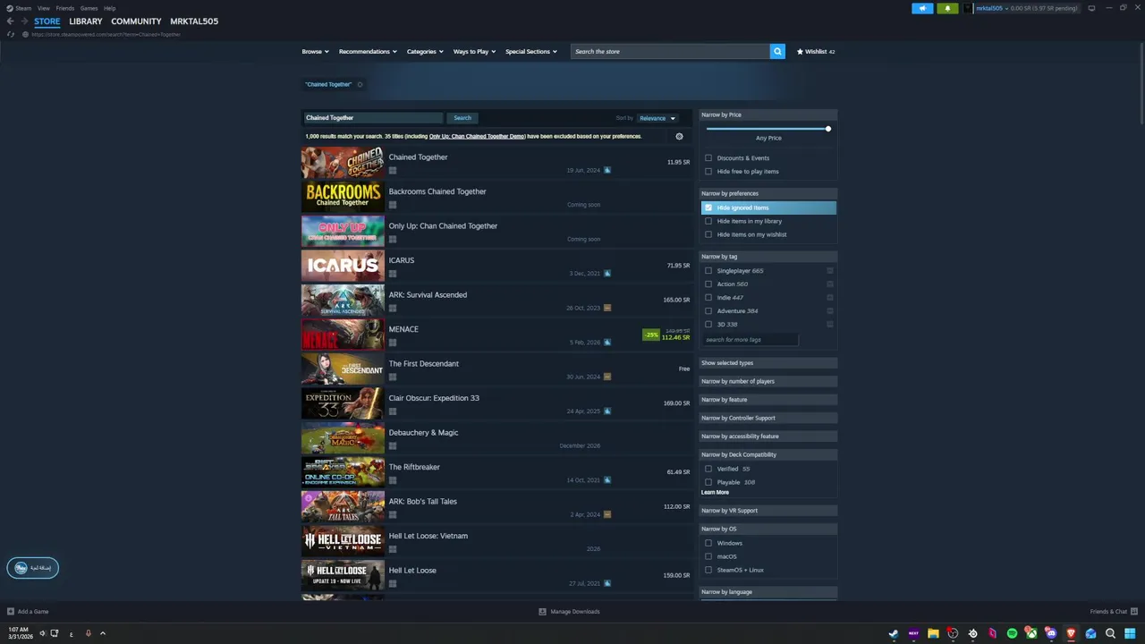Open the View menu
The width and height of the screenshot is (1145, 644).
[x=43, y=8]
